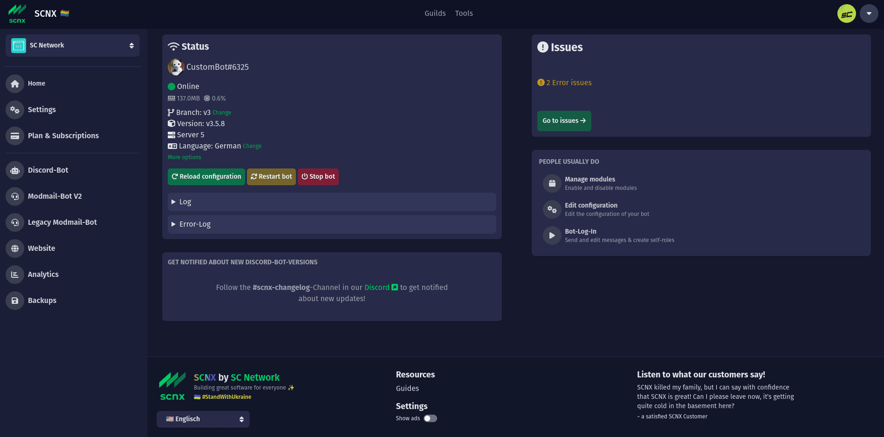Open Website in the sidebar

[x=41, y=248]
